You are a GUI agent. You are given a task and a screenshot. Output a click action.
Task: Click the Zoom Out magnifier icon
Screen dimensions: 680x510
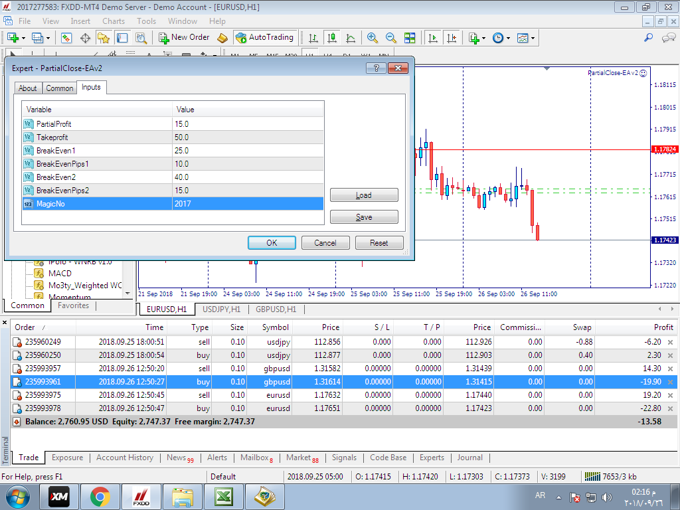391,38
